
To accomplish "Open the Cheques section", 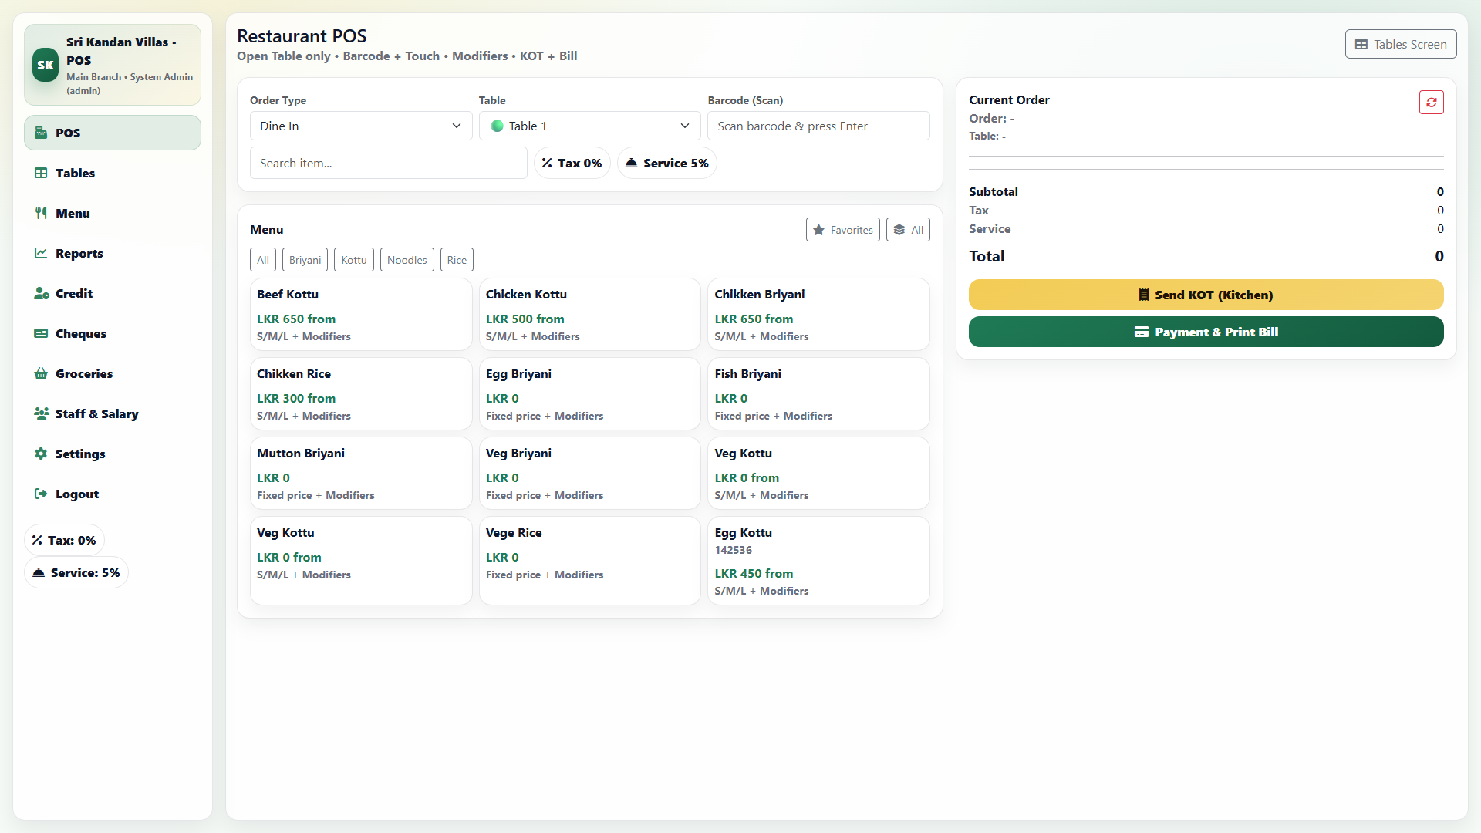I will (x=80, y=333).
